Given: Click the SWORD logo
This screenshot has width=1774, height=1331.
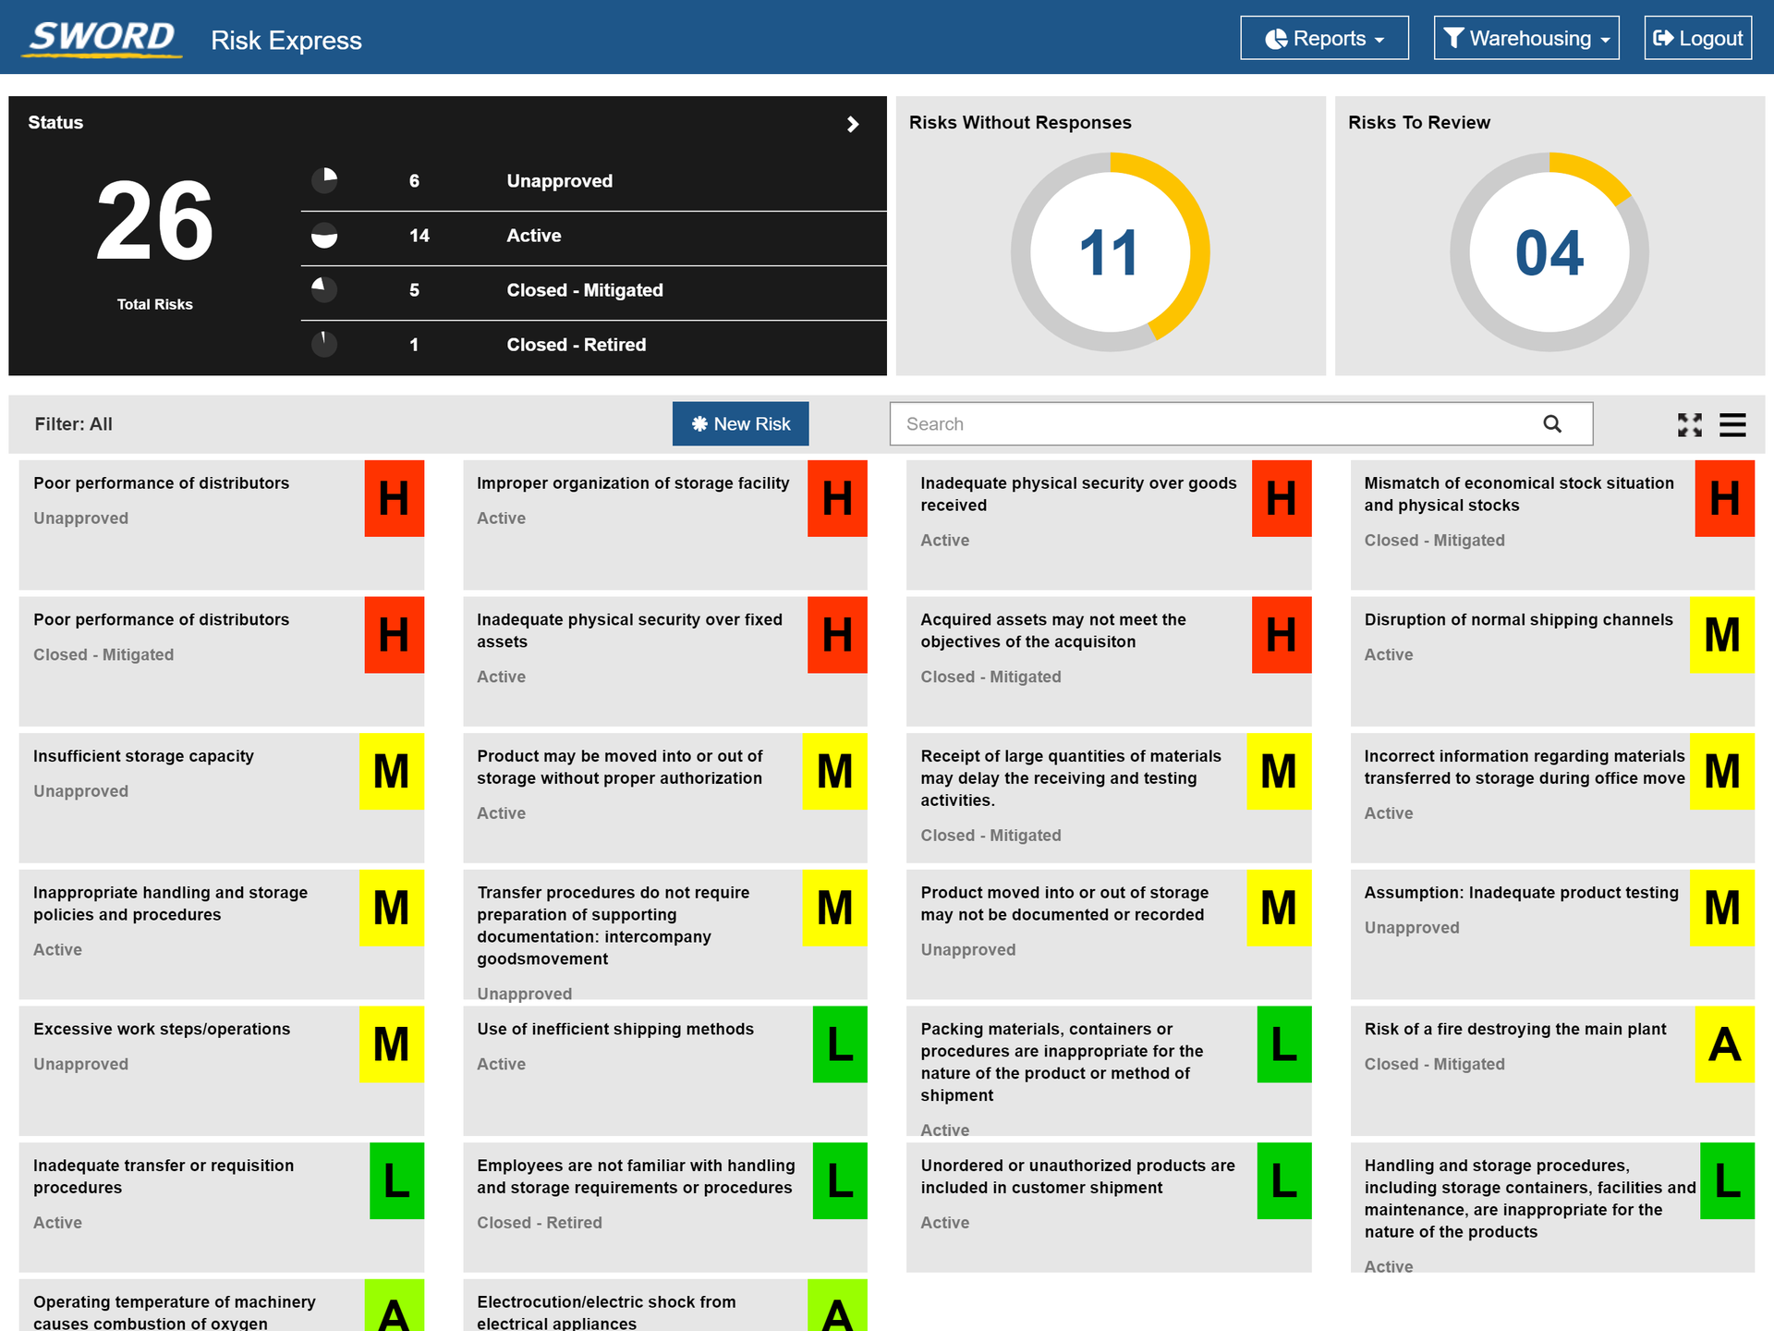Looking at the screenshot, I should coord(102,38).
